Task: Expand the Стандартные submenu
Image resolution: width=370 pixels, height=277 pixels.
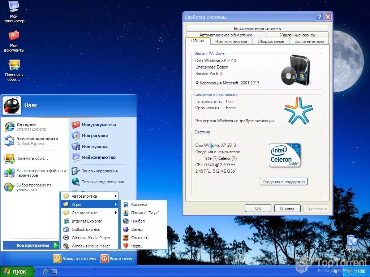Action: coord(90,213)
